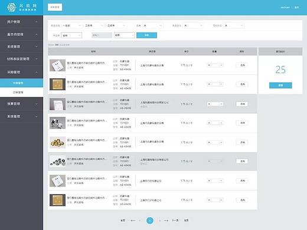Open the gold socket thumbnail in second row

point(57,84)
